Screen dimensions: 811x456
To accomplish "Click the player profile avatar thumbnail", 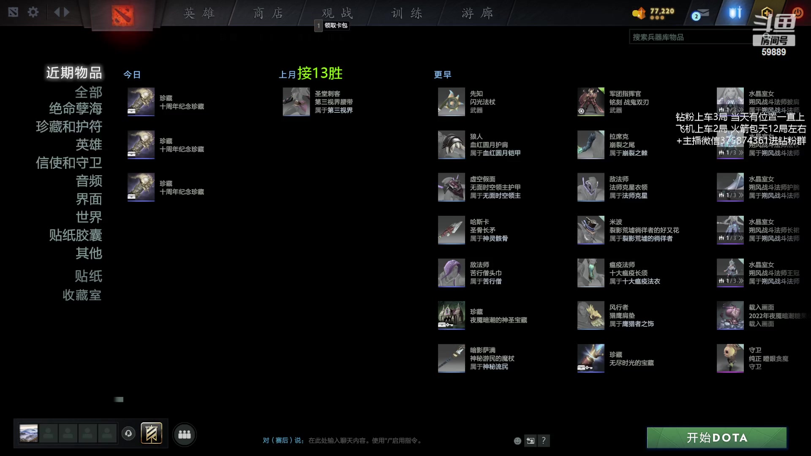I will click(29, 433).
